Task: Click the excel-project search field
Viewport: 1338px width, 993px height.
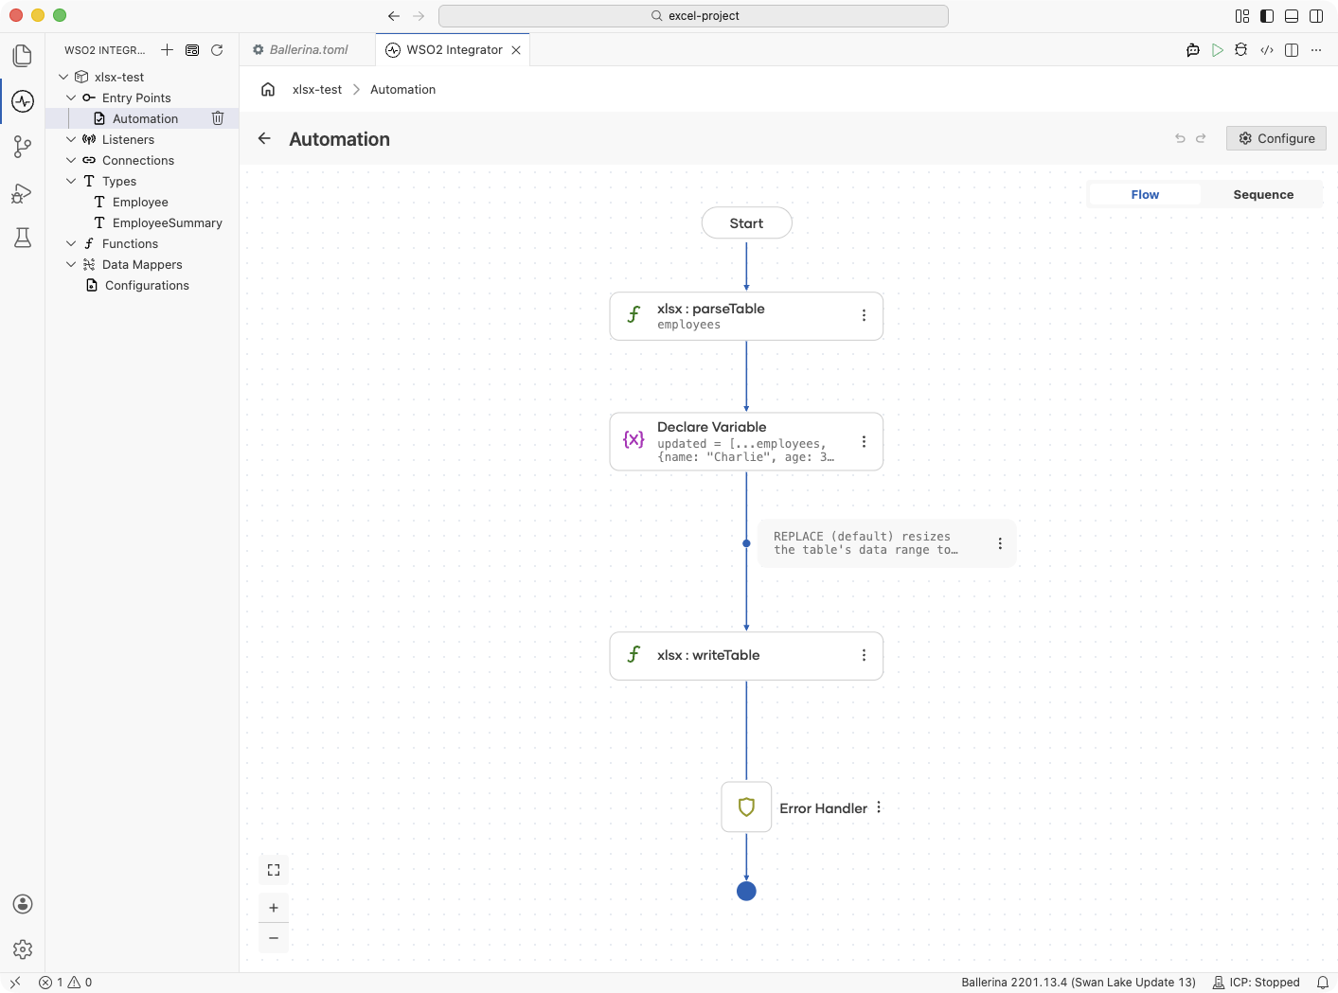Action: pyautogui.click(x=693, y=16)
